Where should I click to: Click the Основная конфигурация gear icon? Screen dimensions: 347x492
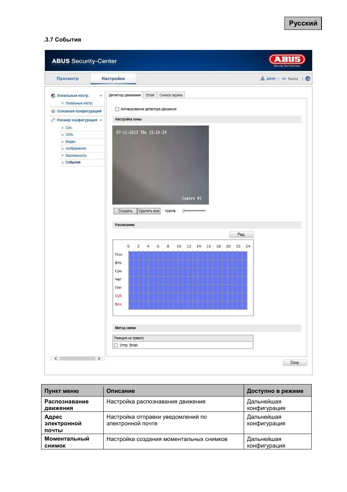coord(53,111)
